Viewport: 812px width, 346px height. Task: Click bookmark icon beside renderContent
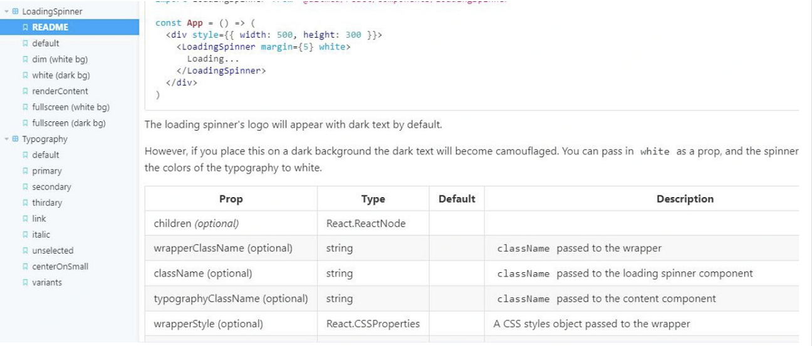click(25, 91)
